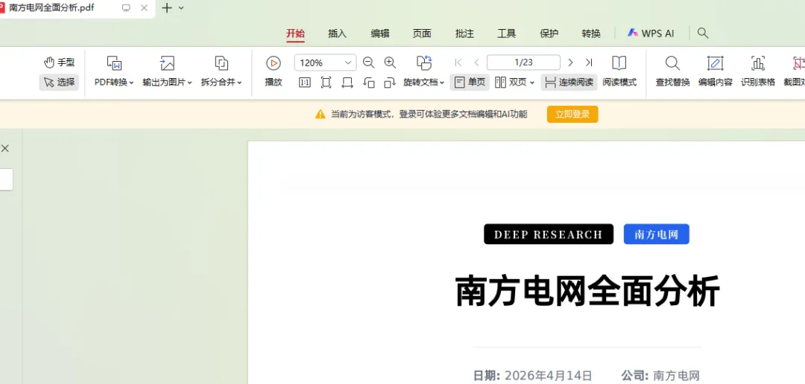
Task: Toggle double page (双页) view
Action: [511, 82]
